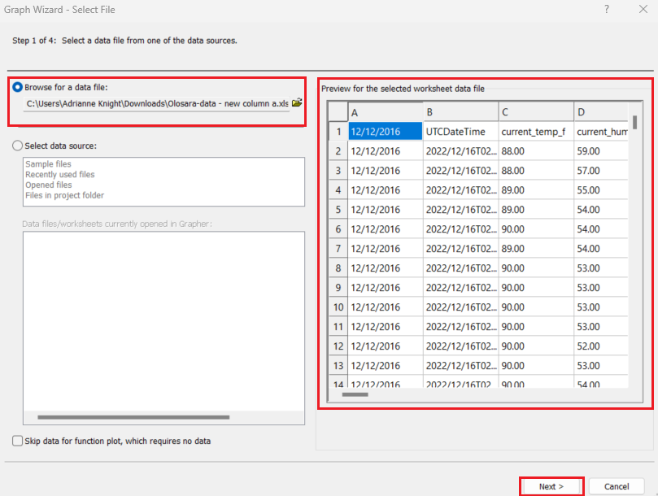658x496 pixels.
Task: Click cell '59.00' in row 2
Action: click(x=601, y=151)
